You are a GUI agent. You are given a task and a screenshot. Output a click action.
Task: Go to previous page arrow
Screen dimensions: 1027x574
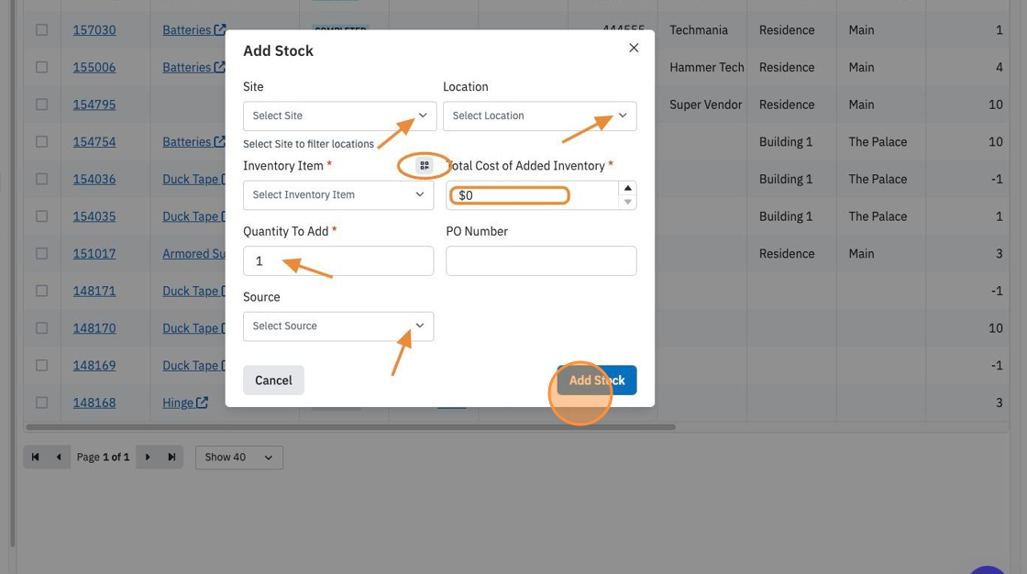point(59,458)
